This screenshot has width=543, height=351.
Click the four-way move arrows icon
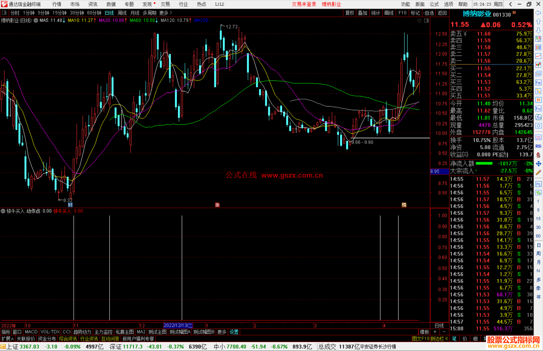click(x=538, y=164)
